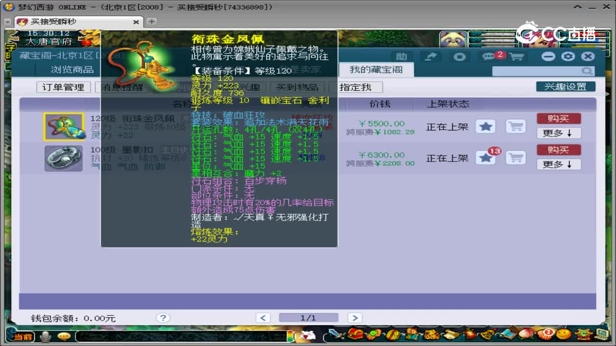Click the smiley face icon in bottom toolbar

pyautogui.click(x=564, y=334)
